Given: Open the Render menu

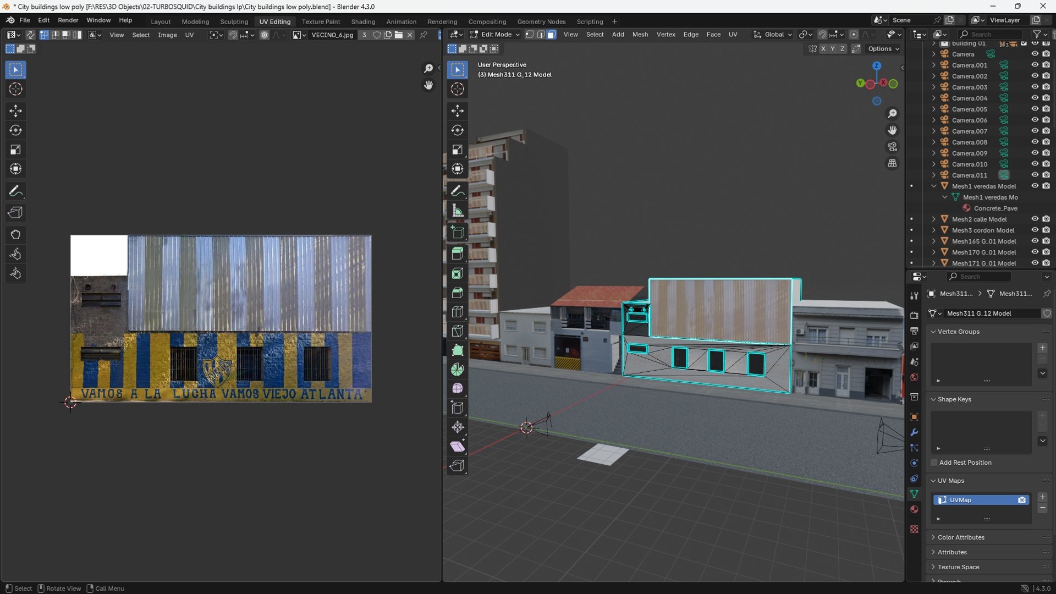Looking at the screenshot, I should point(68,20).
